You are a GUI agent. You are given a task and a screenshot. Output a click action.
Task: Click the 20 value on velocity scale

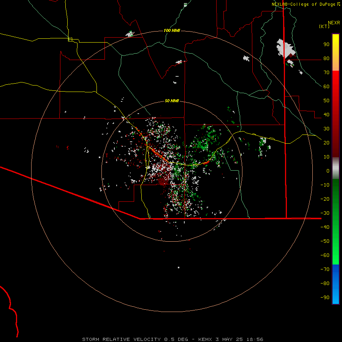click(326, 142)
